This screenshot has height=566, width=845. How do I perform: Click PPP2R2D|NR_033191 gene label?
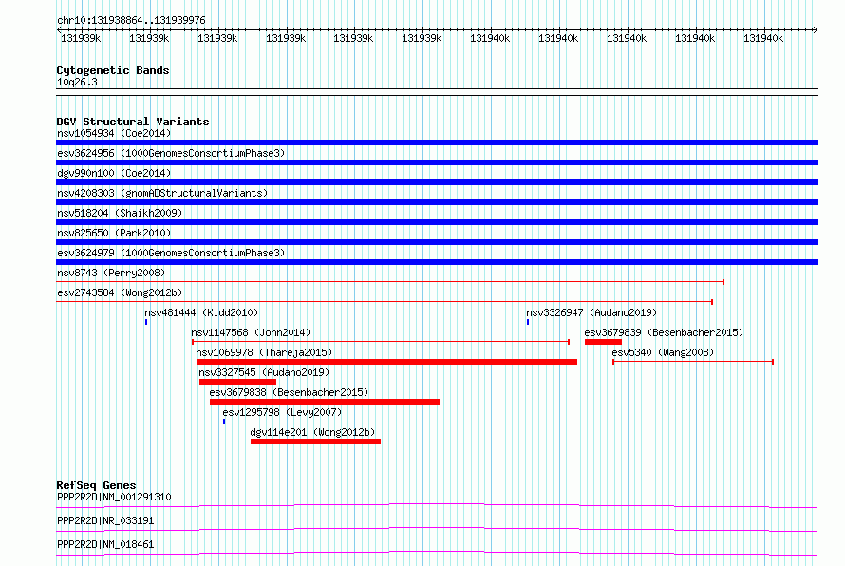[105, 520]
